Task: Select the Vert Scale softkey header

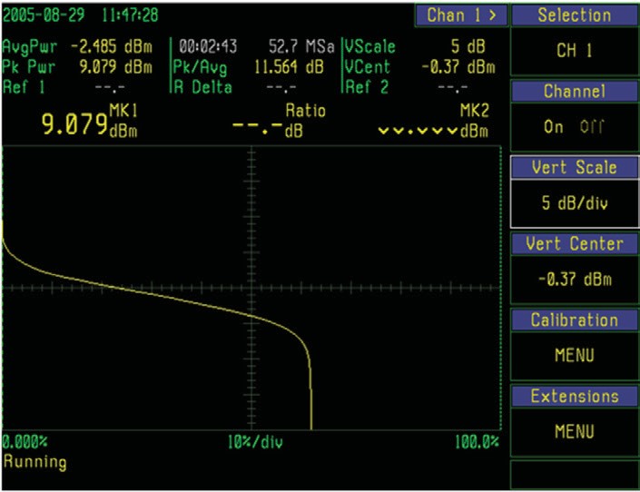Action: [x=575, y=167]
